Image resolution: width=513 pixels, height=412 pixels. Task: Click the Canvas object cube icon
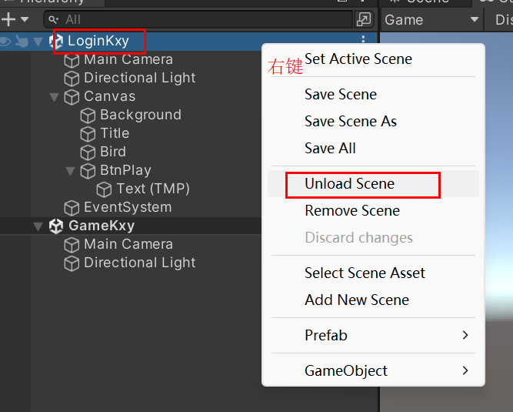point(72,96)
